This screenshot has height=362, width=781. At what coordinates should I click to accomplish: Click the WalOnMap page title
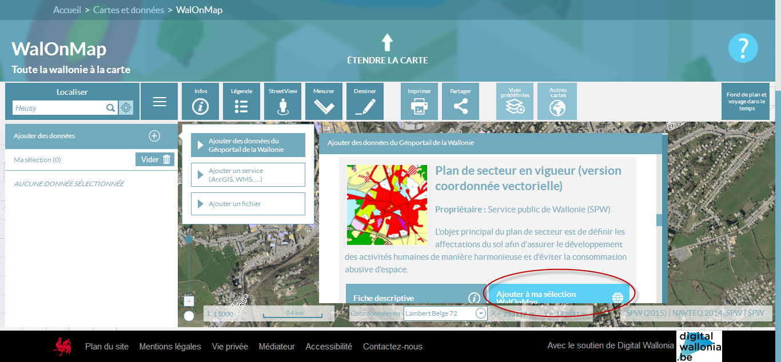[59, 49]
